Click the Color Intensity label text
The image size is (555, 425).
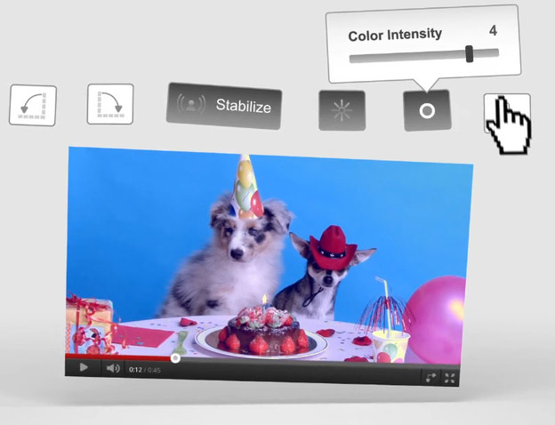[394, 35]
